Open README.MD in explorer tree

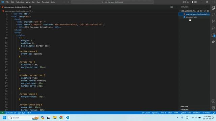pyautogui.click(x=194, y=17)
